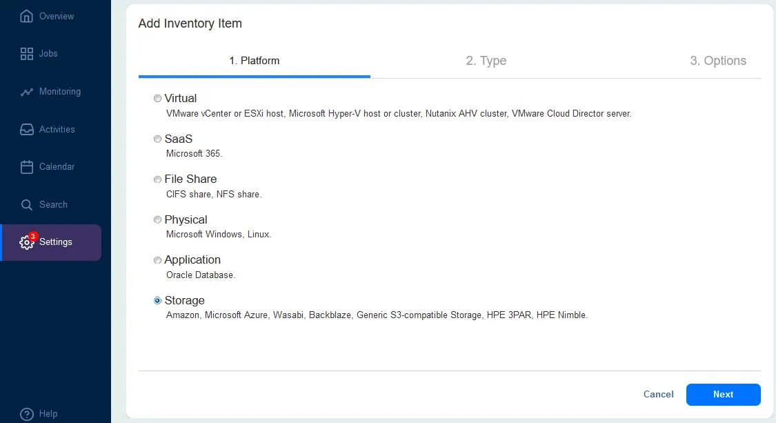Open the Calendar icon in sidebar

click(26, 166)
